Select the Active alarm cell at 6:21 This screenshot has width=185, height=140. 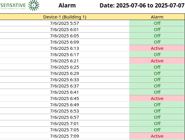pyautogui.click(x=157, y=61)
